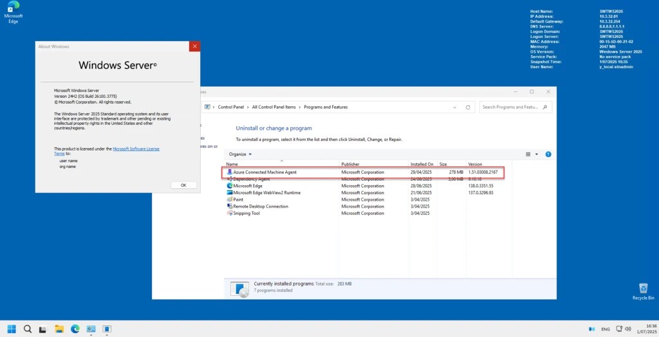Screen dimensions: 659x337
Task: Open the Microsoft Software License Terms link
Action: (x=136, y=149)
